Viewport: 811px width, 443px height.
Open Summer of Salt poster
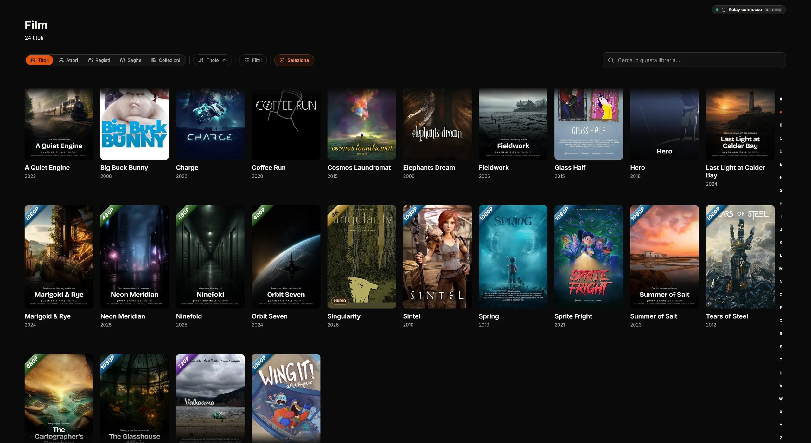tap(664, 257)
